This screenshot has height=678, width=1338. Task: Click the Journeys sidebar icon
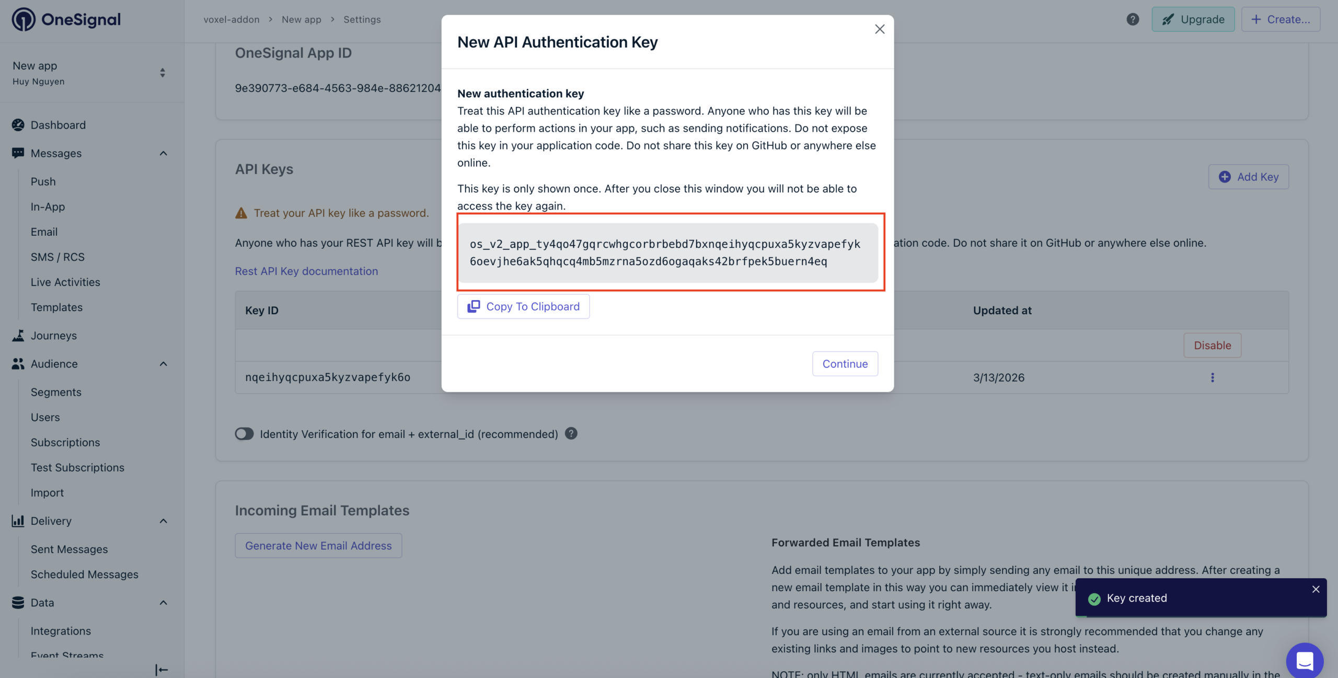tap(18, 336)
